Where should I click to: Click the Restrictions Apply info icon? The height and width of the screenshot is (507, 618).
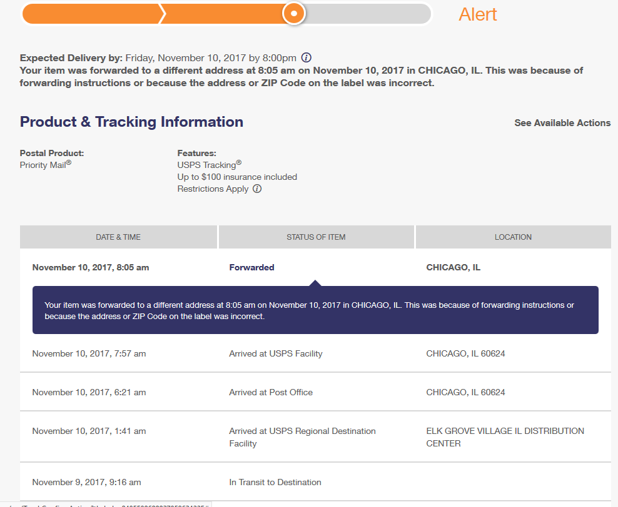coord(257,189)
